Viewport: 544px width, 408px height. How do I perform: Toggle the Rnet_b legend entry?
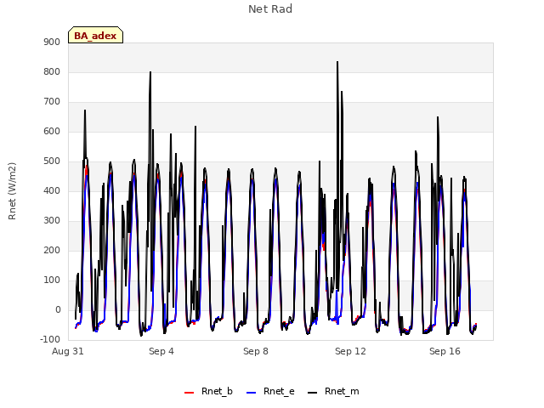pos(208,392)
